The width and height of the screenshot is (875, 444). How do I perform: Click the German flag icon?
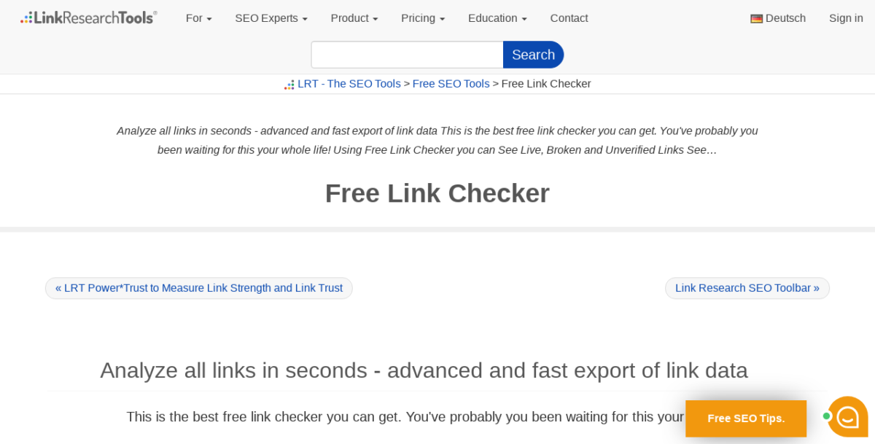[758, 17]
